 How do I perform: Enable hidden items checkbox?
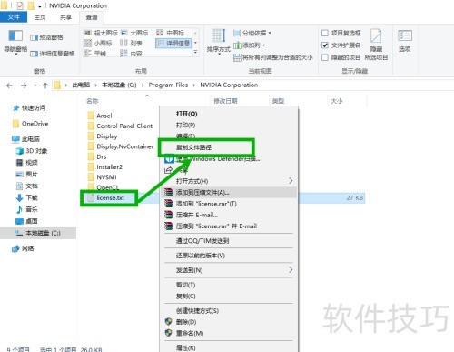coord(325,57)
